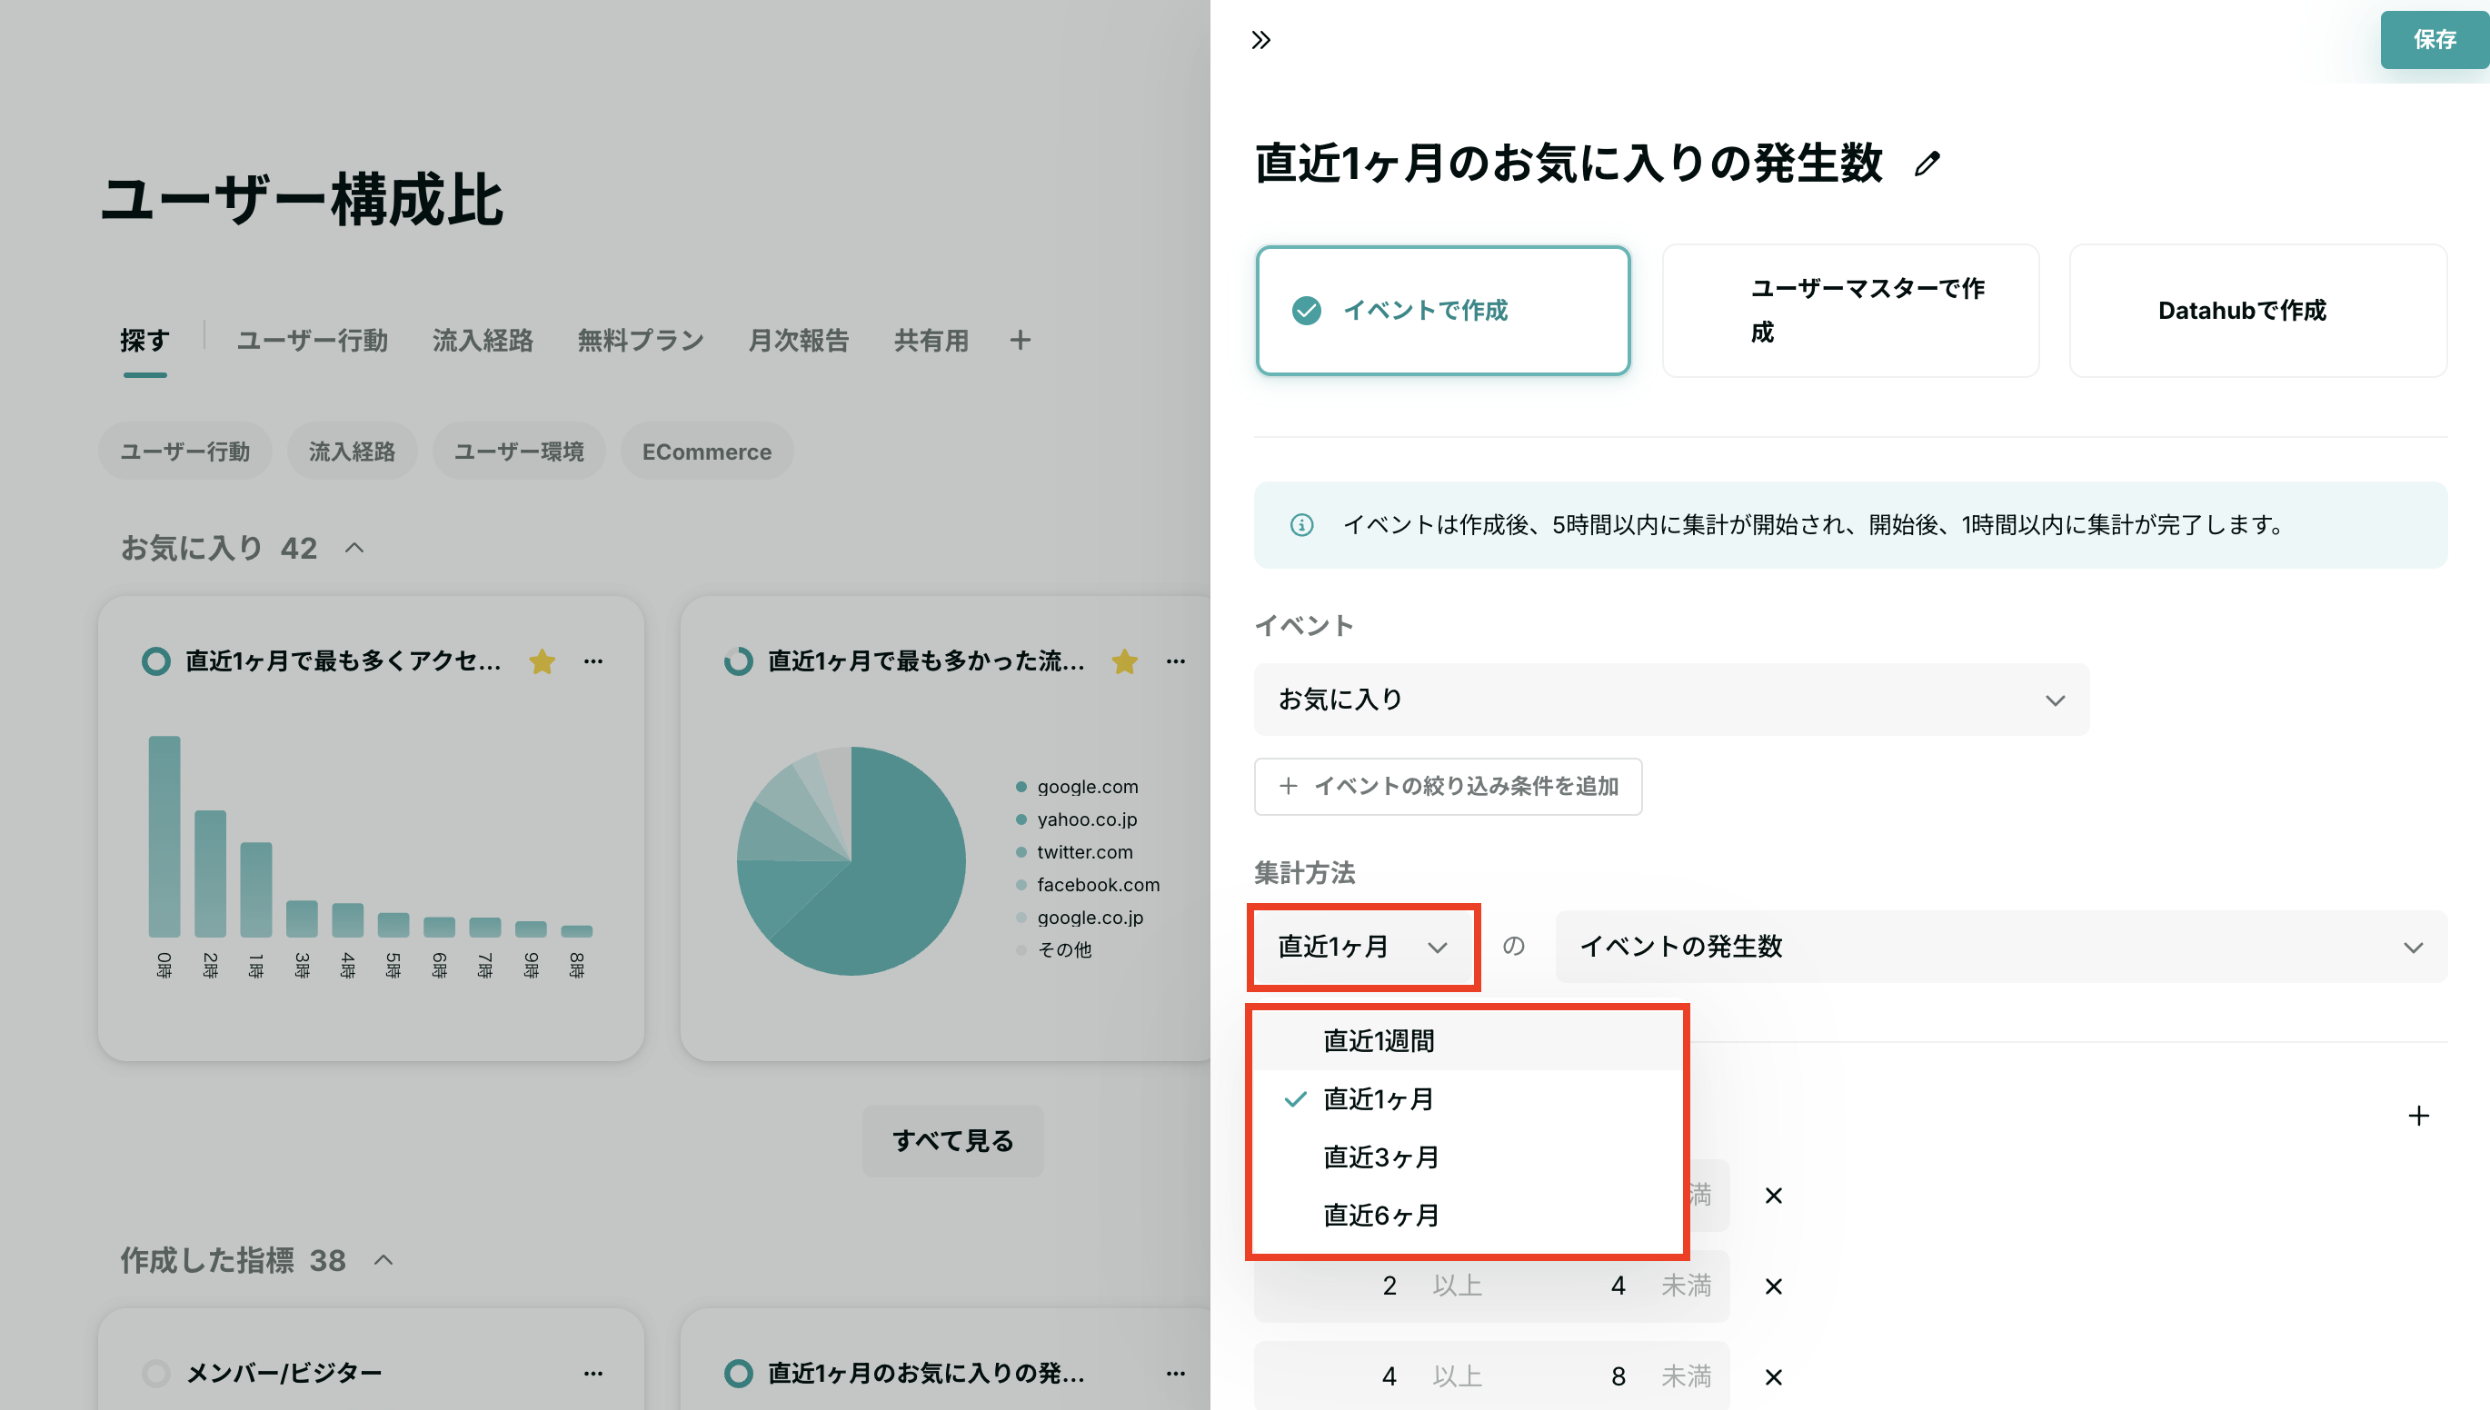2490x1410 pixels.
Task: Switch to the 探す tab
Action: coord(144,340)
